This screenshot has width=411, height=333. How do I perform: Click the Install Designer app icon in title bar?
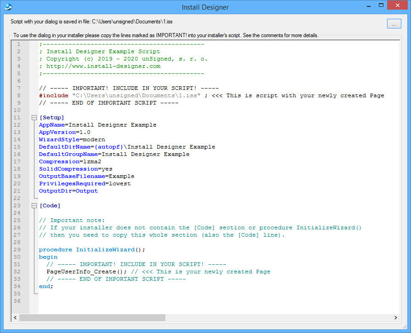point(8,6)
